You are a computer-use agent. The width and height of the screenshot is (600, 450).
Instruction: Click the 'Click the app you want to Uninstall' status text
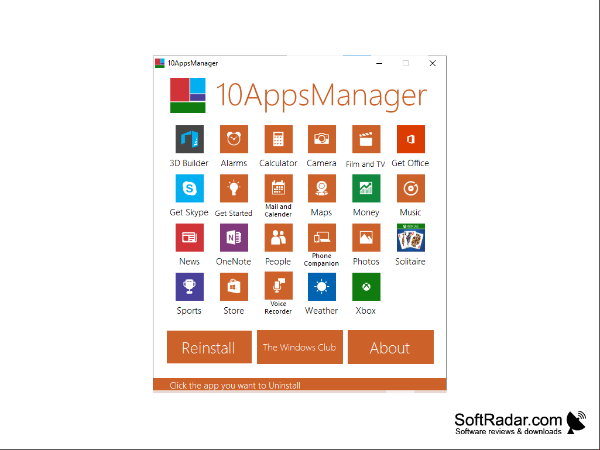(x=235, y=385)
